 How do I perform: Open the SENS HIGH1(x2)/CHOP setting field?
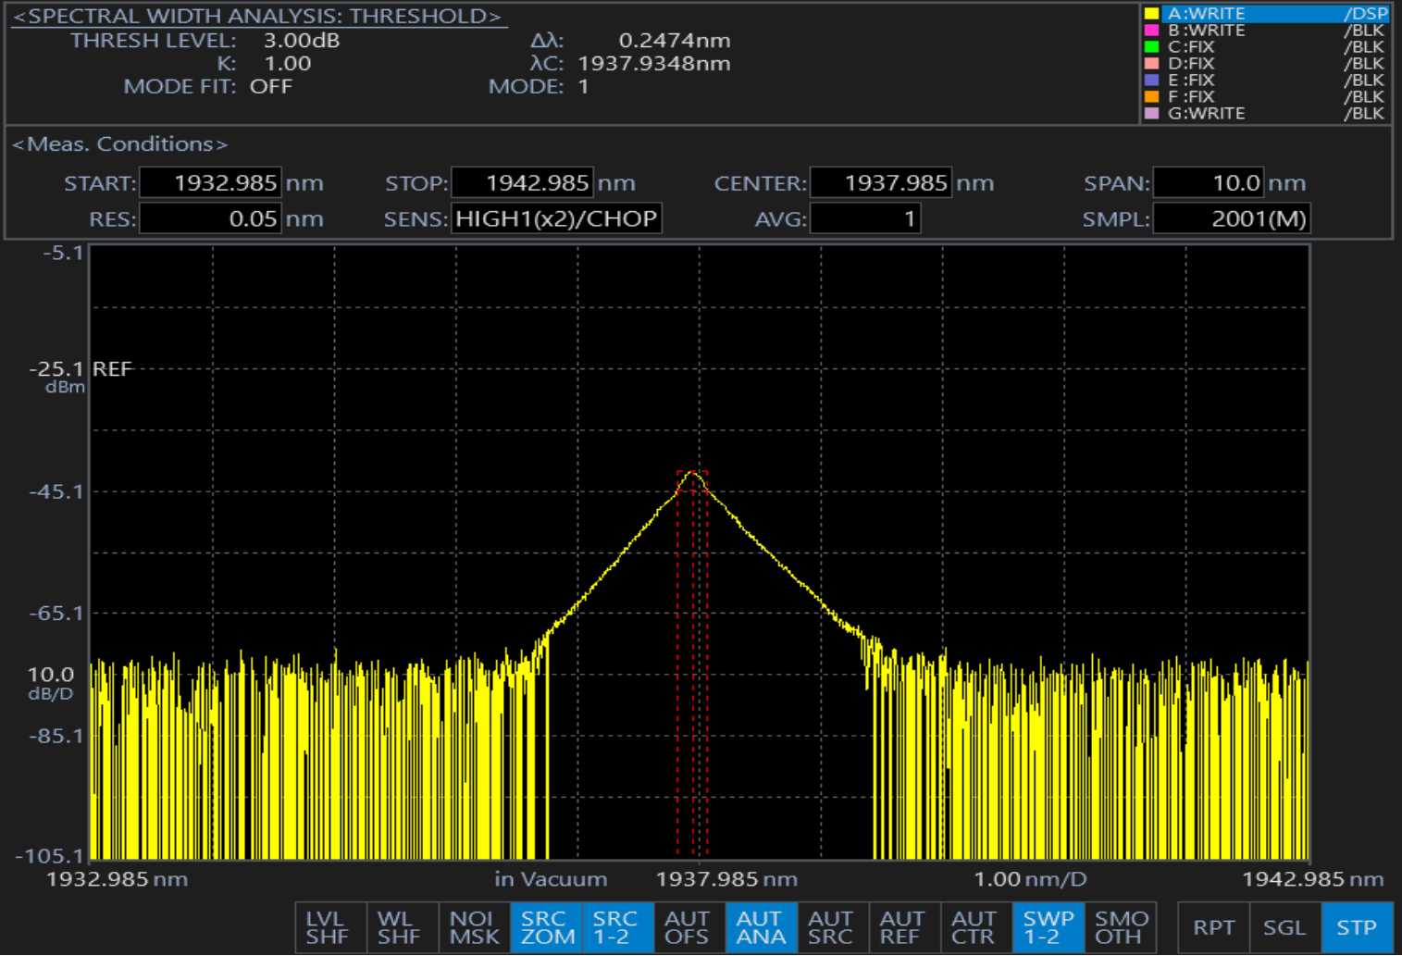(556, 219)
